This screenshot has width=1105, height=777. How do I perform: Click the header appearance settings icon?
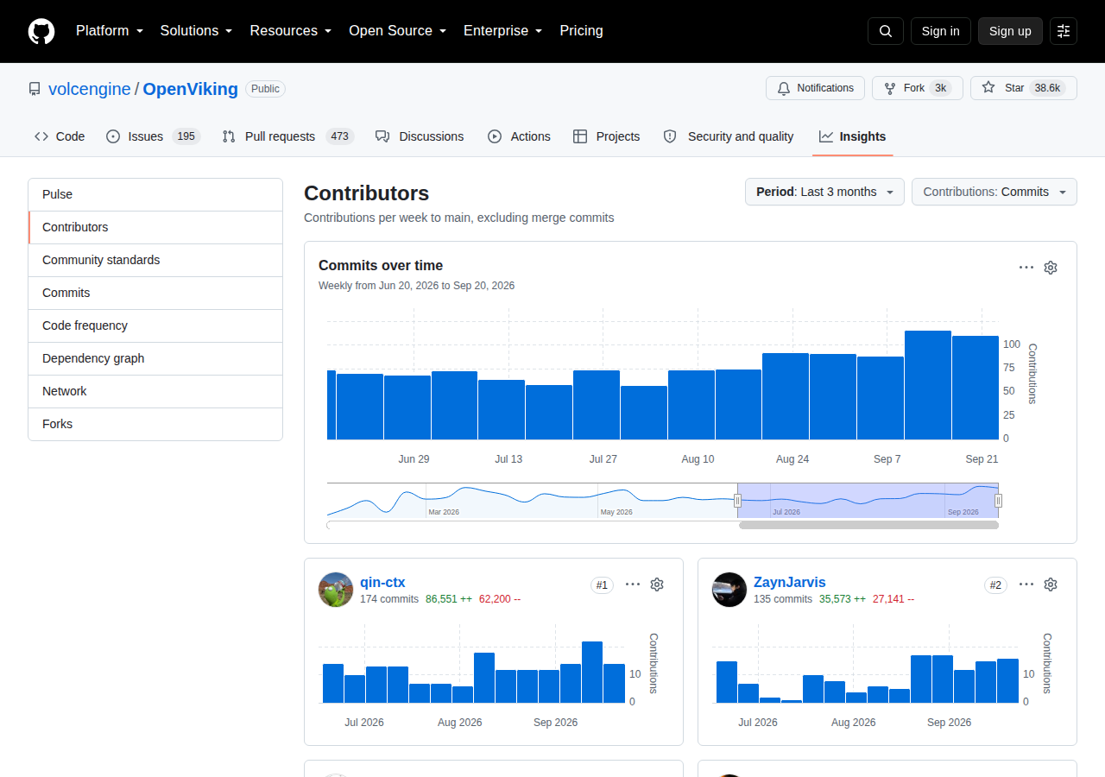tap(1064, 31)
